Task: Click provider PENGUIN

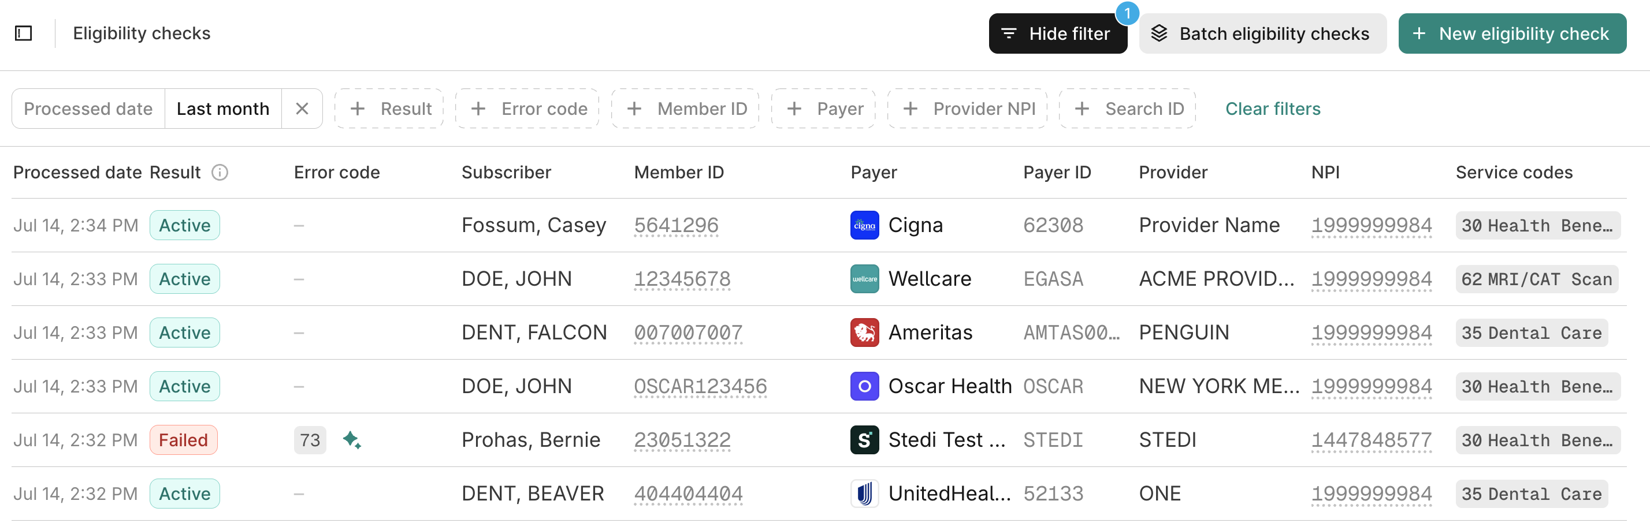Action: pos(1184,333)
